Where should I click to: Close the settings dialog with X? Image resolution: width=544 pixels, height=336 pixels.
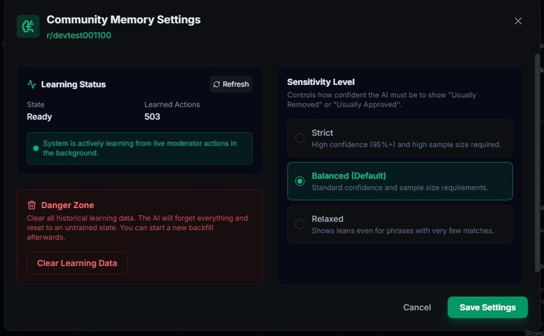click(x=518, y=21)
